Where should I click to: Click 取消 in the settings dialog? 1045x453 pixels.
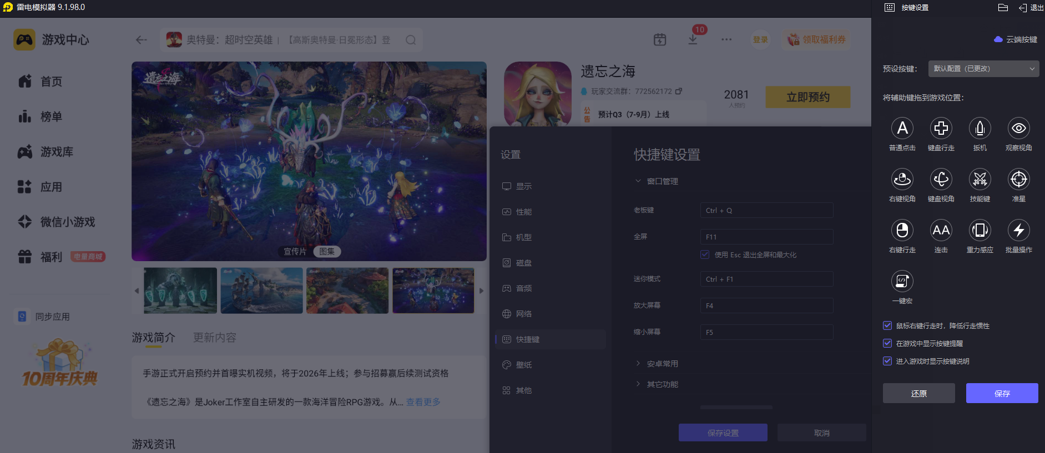[x=822, y=432]
